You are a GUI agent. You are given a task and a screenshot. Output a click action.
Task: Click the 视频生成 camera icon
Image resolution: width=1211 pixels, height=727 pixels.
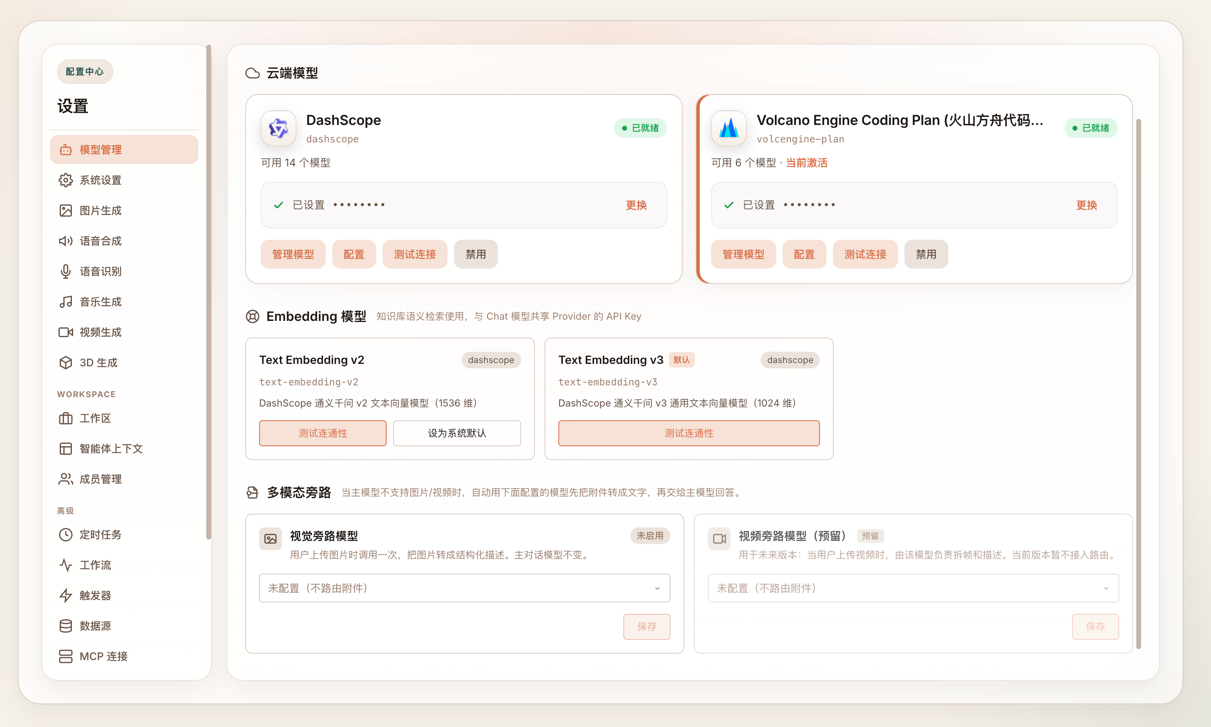click(x=65, y=332)
